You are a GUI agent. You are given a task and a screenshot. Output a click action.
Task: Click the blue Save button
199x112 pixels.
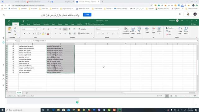87,15
